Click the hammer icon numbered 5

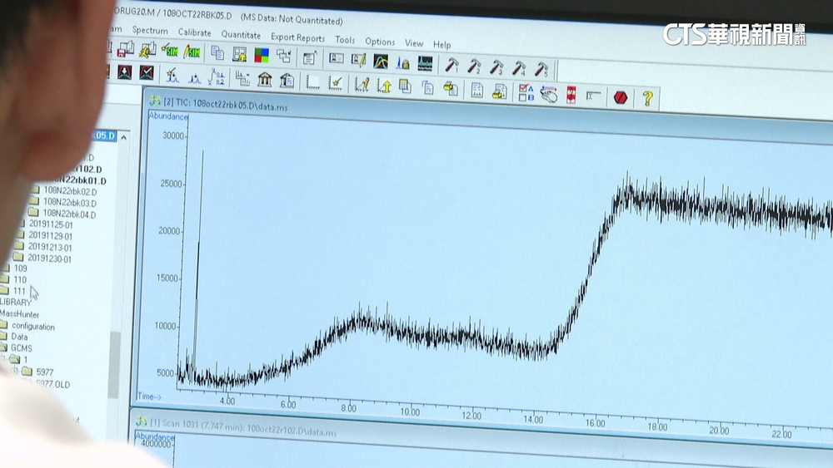click(541, 68)
